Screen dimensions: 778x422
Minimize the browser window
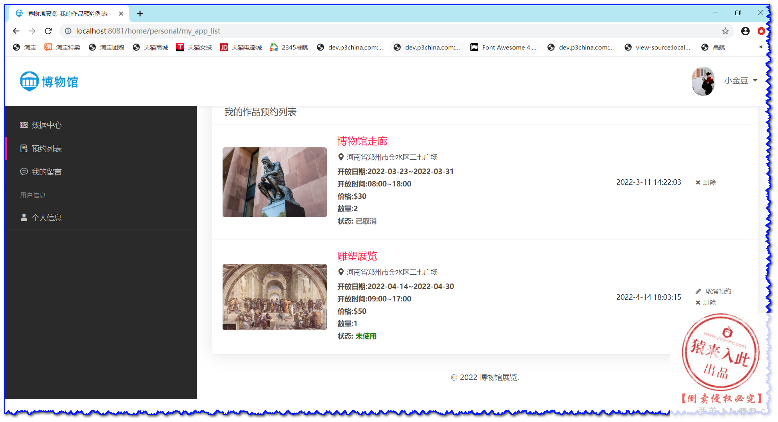[715, 12]
